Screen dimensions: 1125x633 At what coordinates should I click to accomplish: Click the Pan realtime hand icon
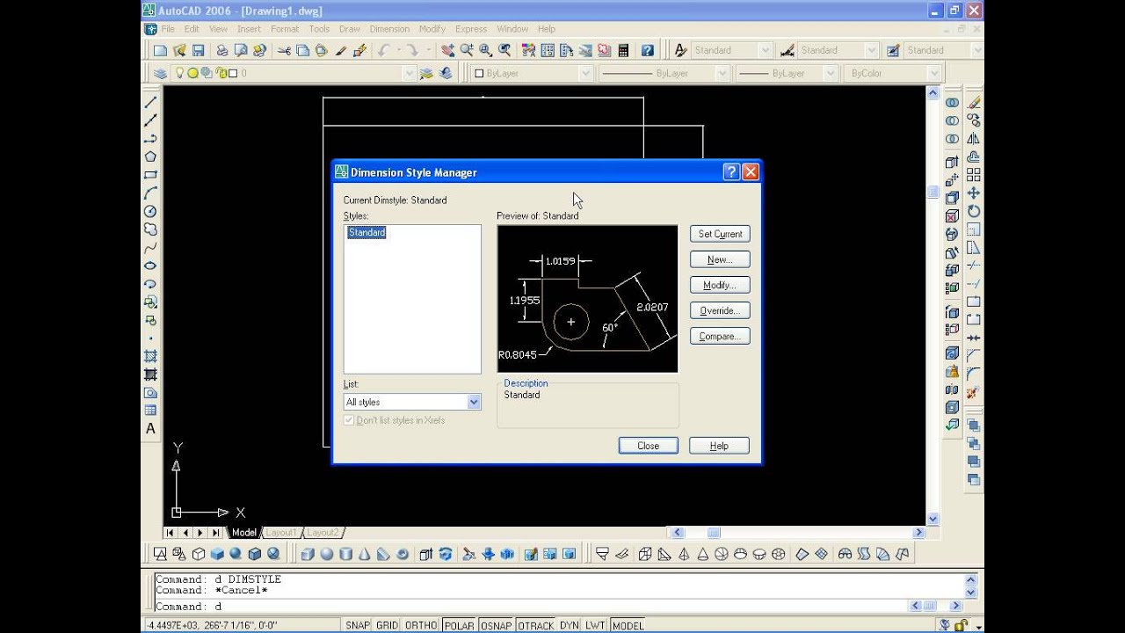pos(447,50)
